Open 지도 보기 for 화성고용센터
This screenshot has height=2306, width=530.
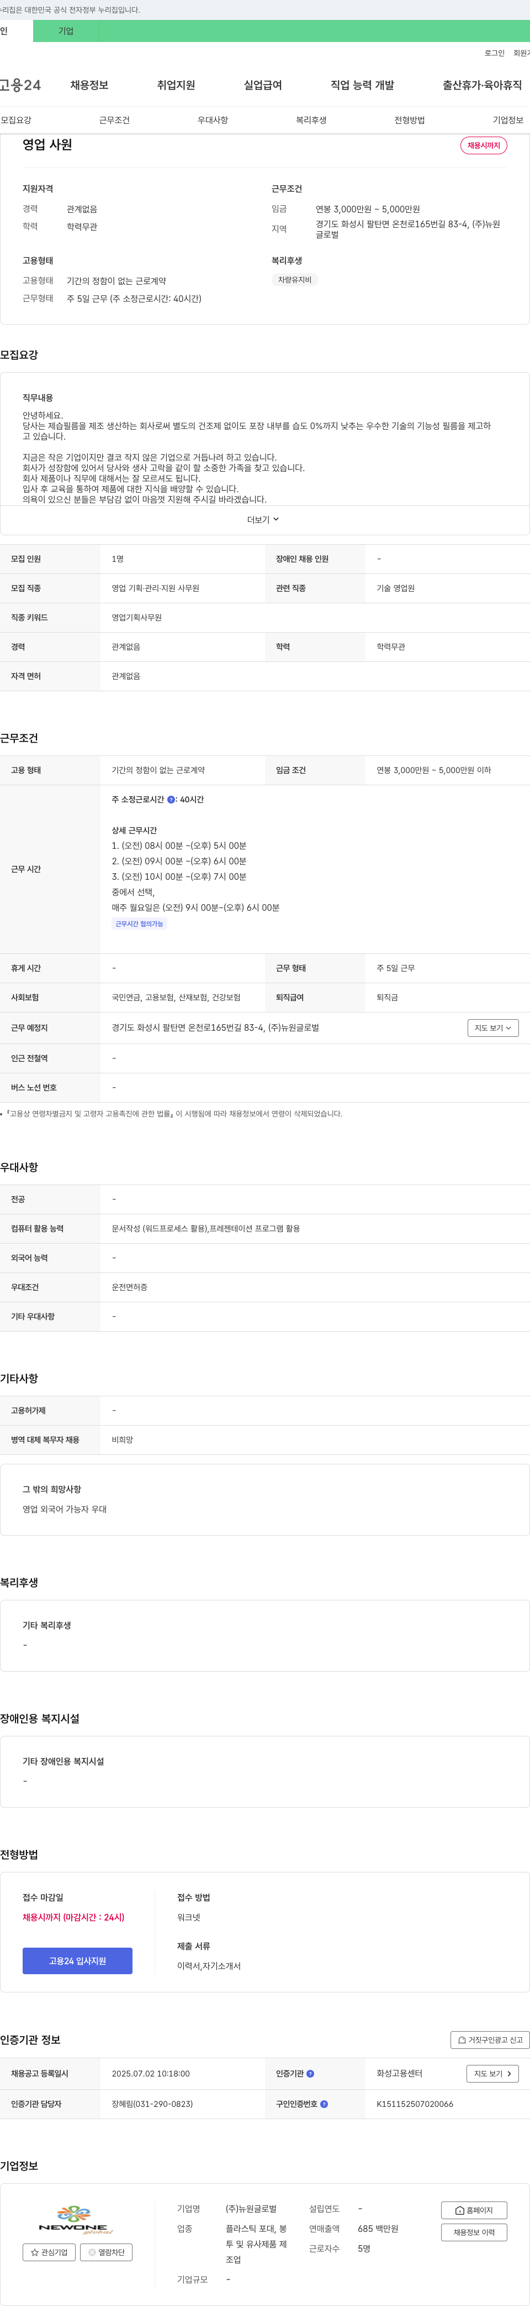pos(492,2073)
